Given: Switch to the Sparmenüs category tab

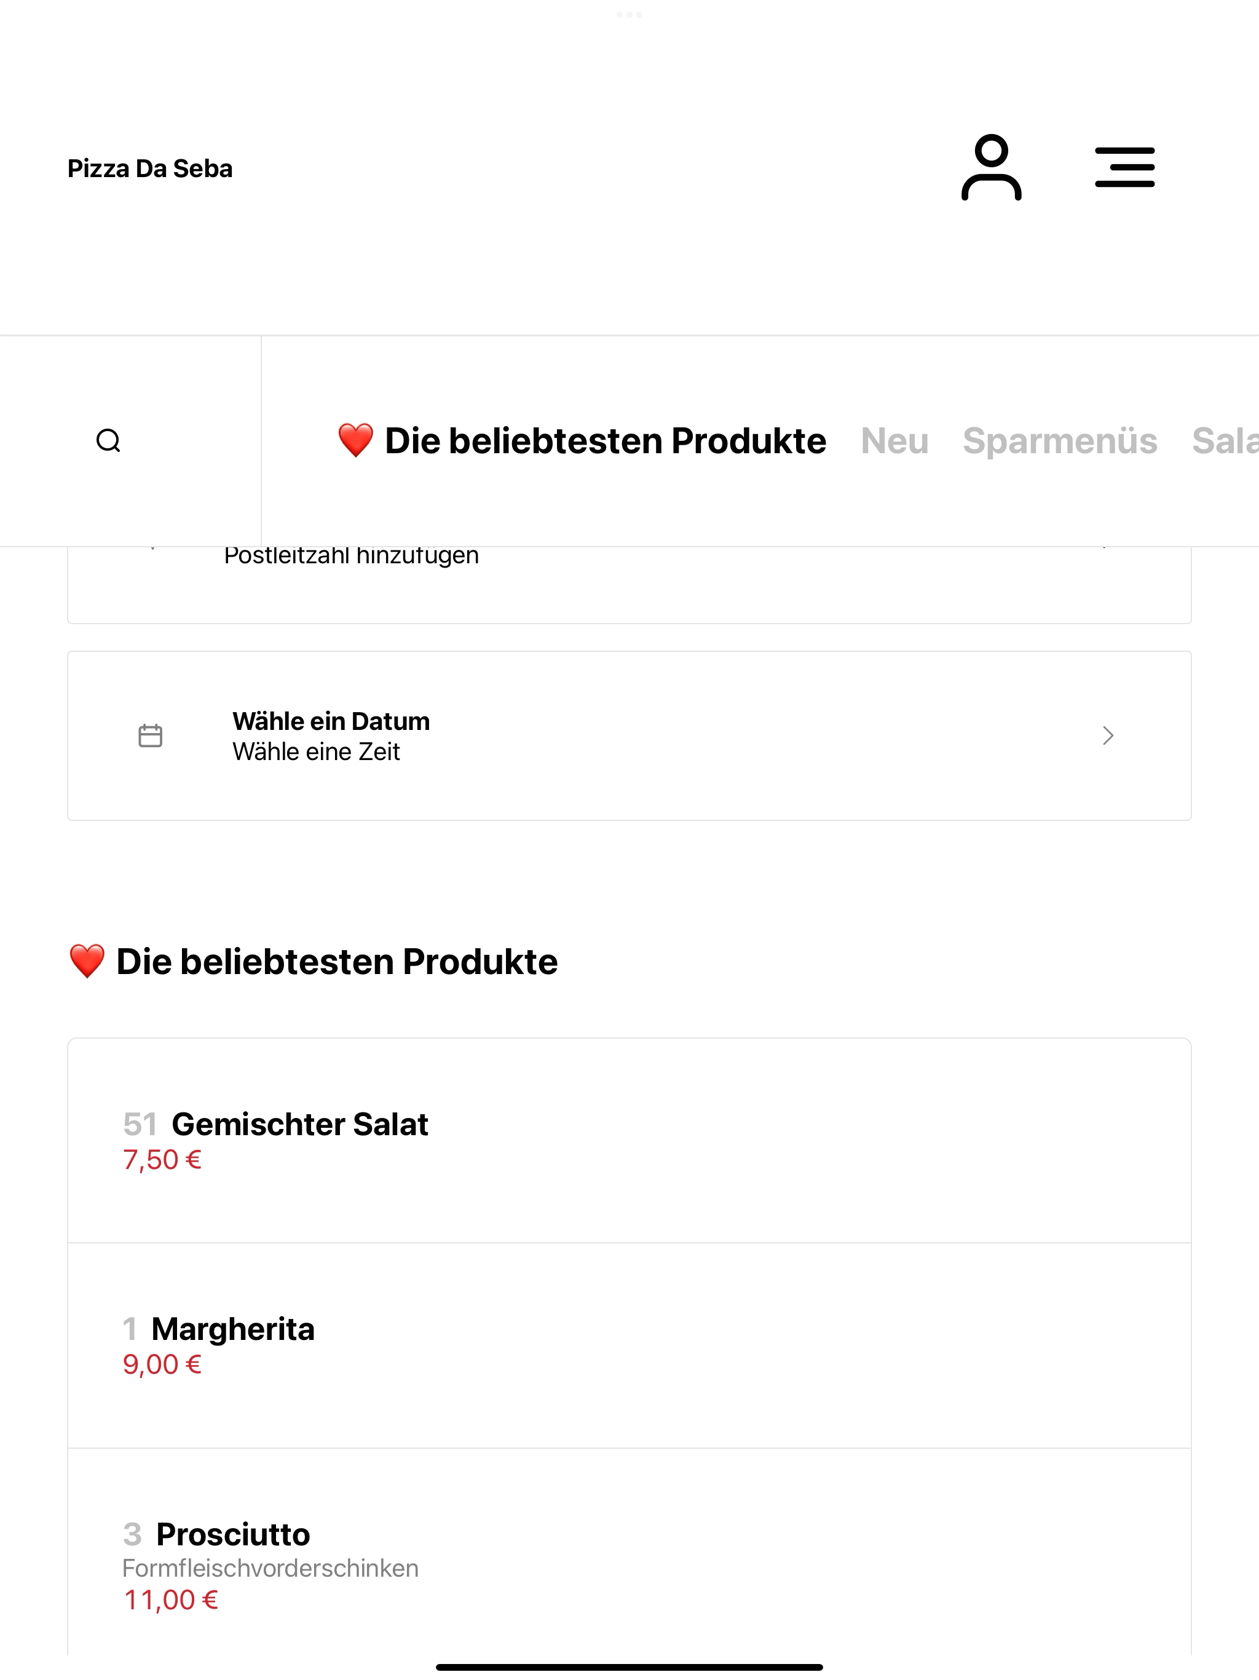Looking at the screenshot, I should 1060,440.
